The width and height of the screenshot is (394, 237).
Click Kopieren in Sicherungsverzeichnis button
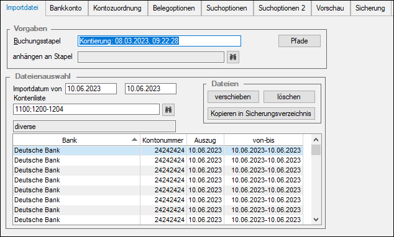(261, 114)
